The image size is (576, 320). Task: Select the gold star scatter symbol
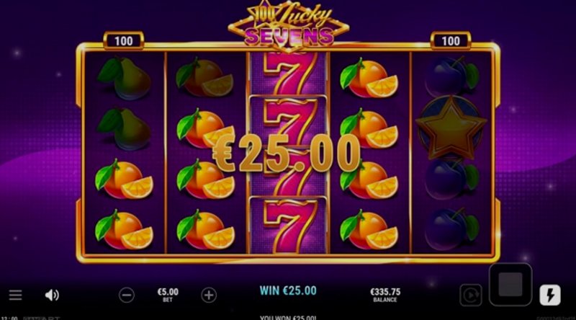pos(451,128)
